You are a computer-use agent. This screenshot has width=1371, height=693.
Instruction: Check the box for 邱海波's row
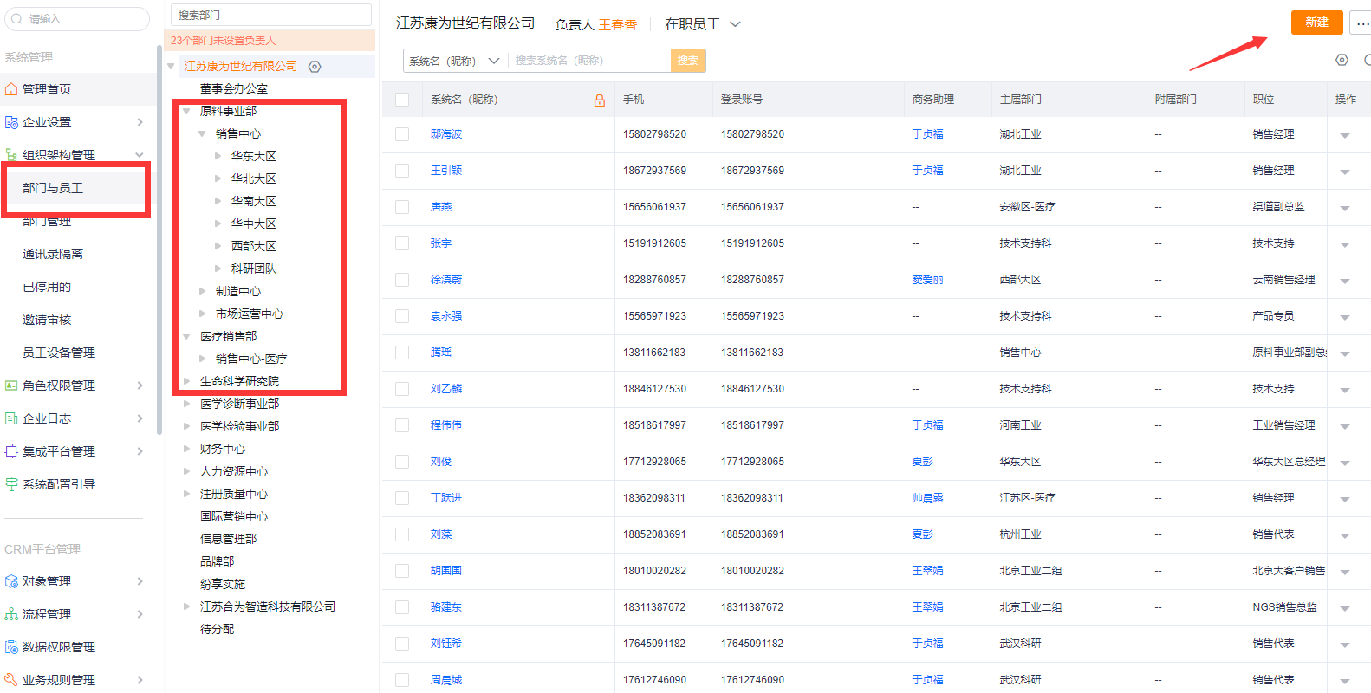[x=402, y=134]
